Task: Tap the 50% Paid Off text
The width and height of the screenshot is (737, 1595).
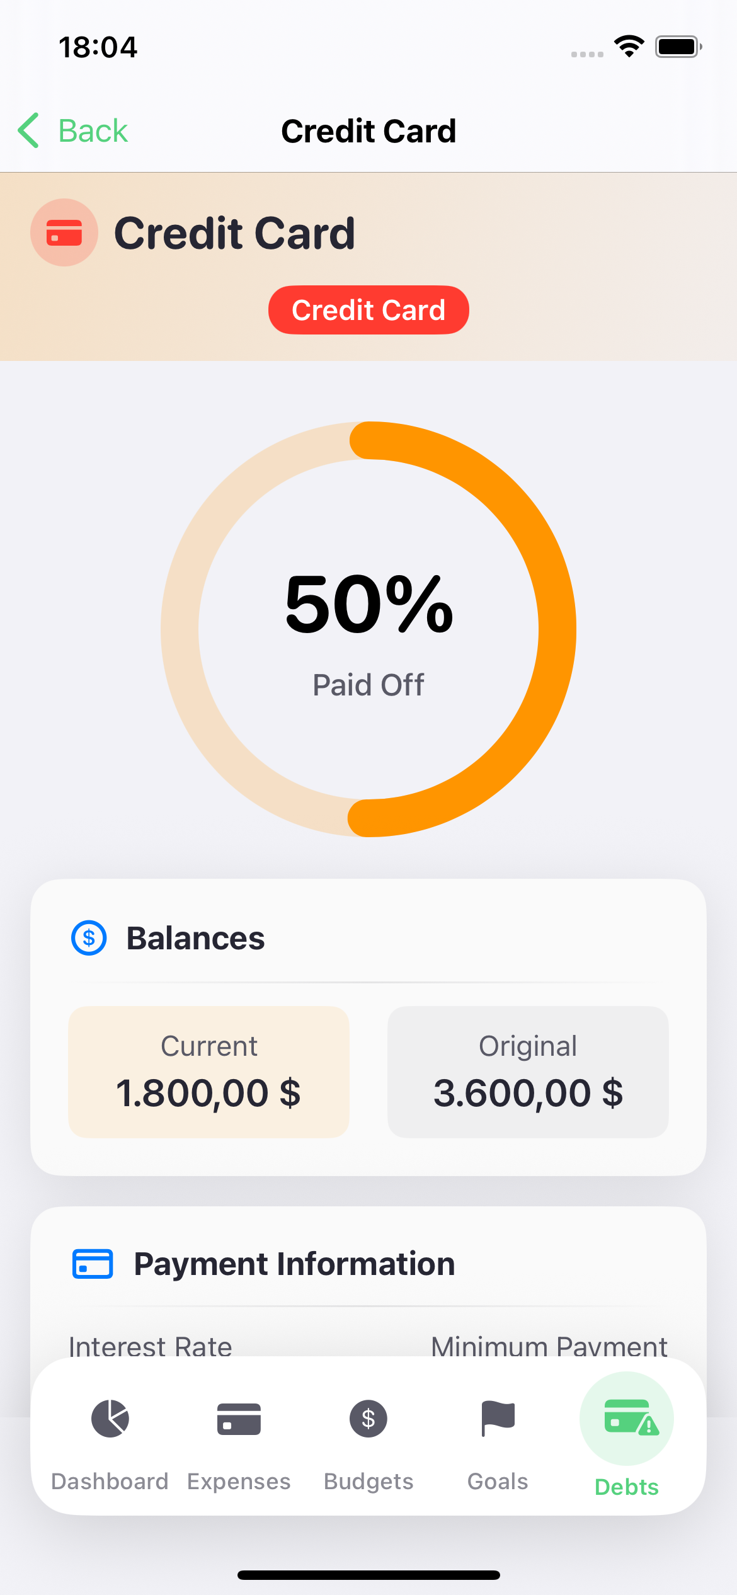Action: click(368, 630)
